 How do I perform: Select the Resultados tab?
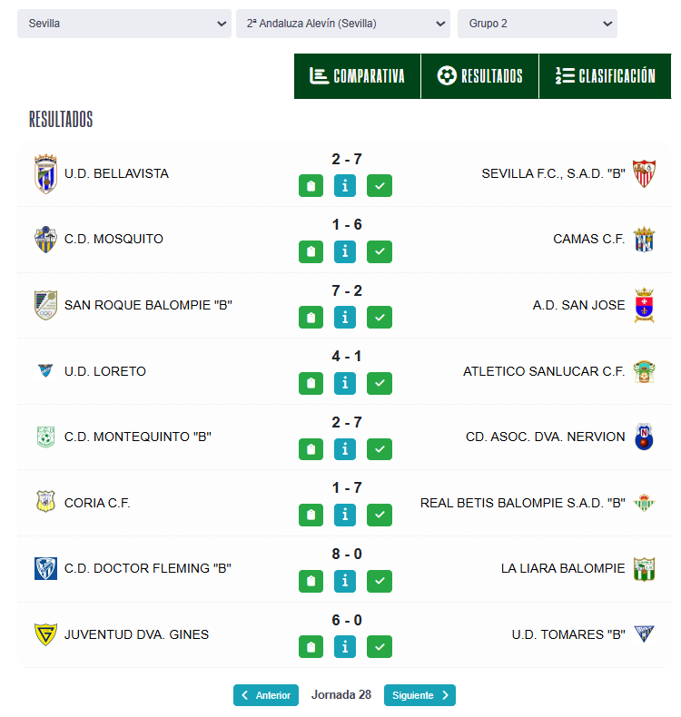click(x=480, y=76)
